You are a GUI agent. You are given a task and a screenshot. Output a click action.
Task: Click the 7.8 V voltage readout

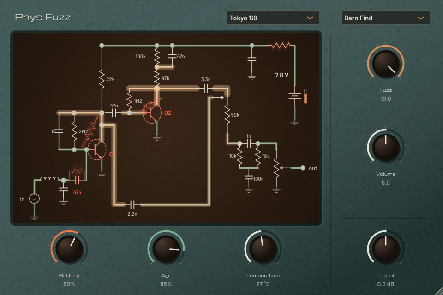[281, 76]
